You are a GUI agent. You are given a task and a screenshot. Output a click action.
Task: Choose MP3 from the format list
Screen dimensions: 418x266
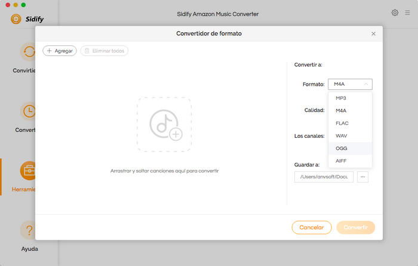click(350, 98)
